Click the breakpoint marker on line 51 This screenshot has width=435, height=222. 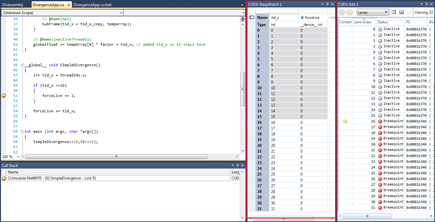(4, 96)
